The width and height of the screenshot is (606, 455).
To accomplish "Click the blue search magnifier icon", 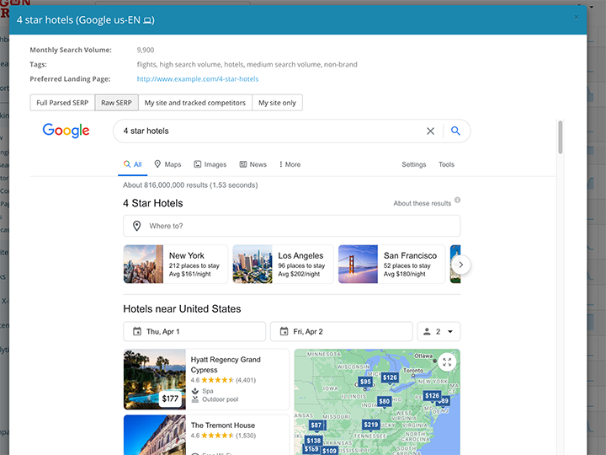I will [455, 131].
